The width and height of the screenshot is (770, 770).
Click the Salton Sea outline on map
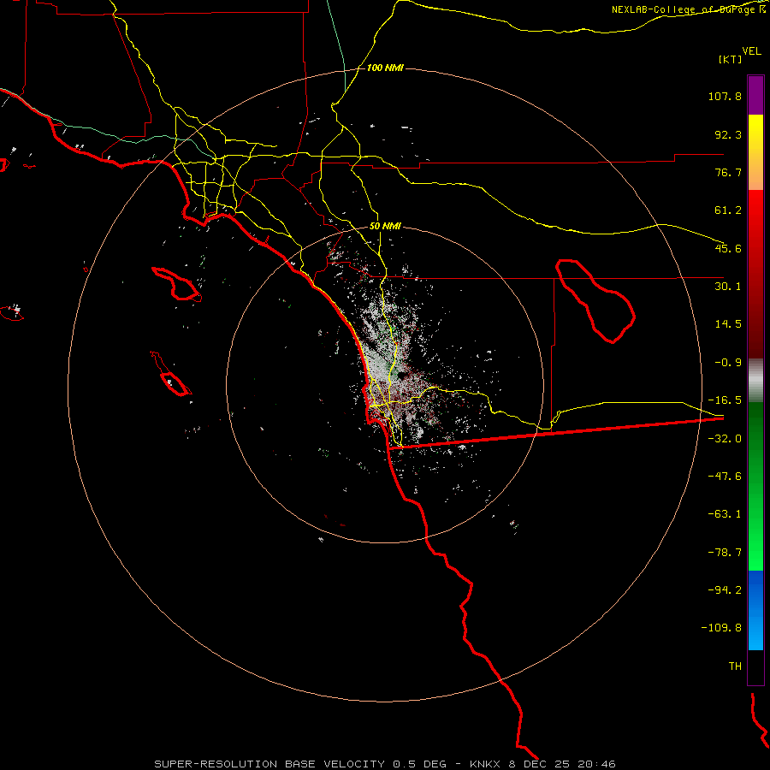(595, 300)
